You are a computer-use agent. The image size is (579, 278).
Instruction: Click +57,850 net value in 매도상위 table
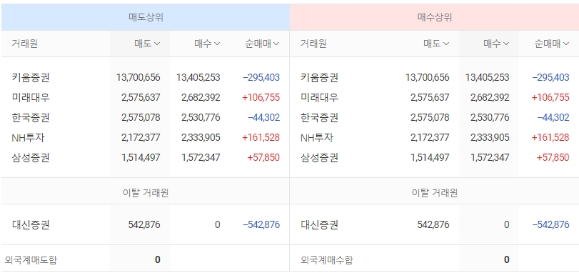coord(263,157)
